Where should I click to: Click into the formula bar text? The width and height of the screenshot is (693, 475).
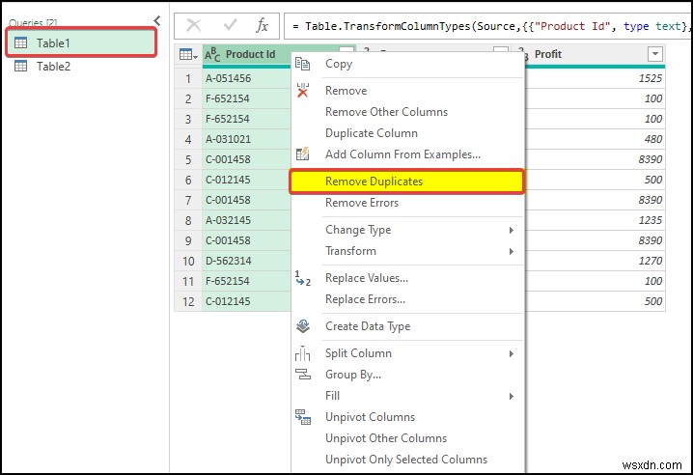tap(486, 26)
